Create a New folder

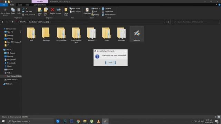tap(66, 12)
